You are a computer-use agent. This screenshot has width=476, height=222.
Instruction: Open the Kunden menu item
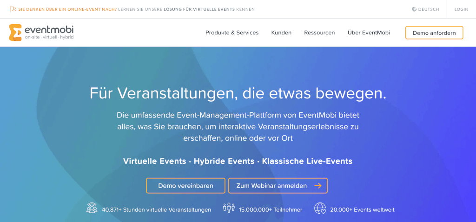click(x=281, y=33)
